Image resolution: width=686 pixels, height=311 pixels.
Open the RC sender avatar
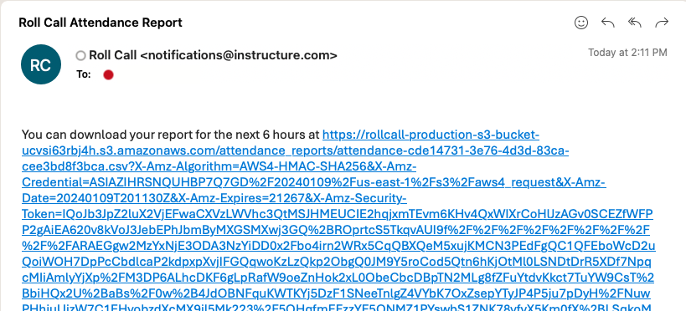[x=41, y=64]
